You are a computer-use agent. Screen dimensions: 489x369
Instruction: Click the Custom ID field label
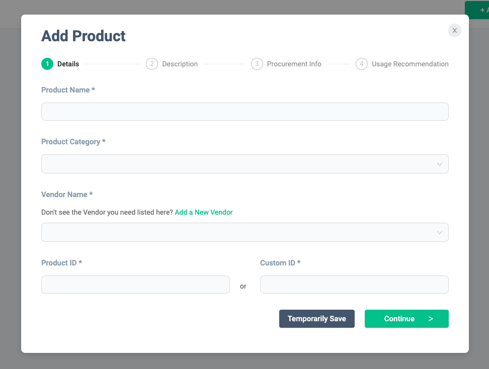point(280,263)
